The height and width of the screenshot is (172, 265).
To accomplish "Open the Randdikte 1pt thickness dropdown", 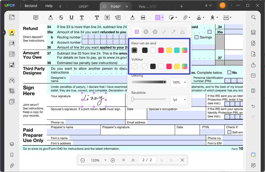I will [x=179, y=99].
